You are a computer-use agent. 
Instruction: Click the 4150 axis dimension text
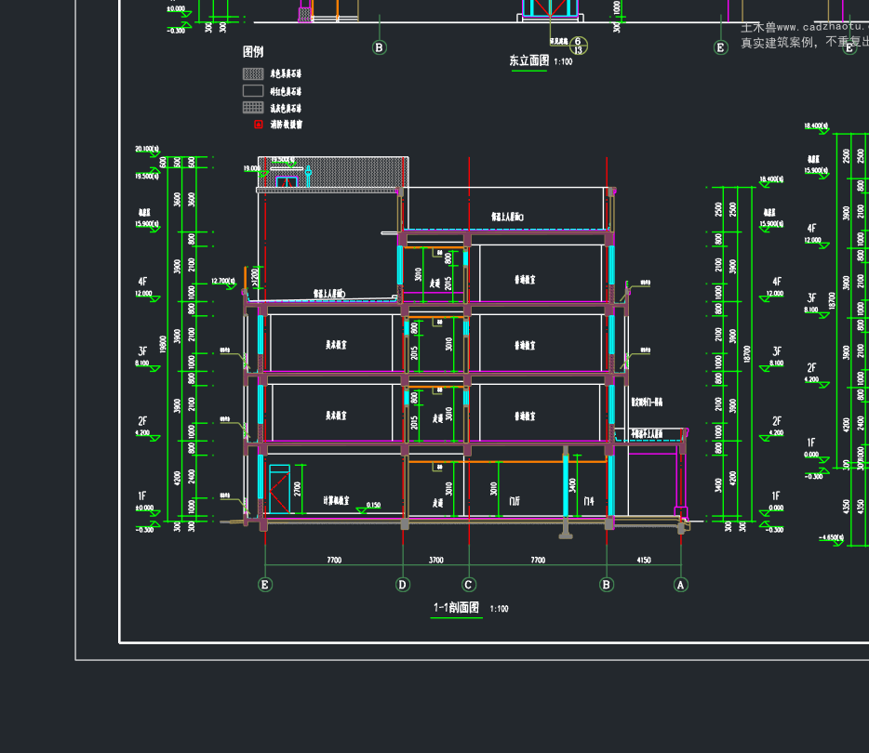pyautogui.click(x=644, y=560)
